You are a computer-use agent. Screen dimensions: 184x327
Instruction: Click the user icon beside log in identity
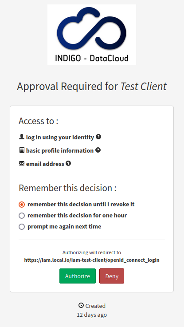pos(22,137)
